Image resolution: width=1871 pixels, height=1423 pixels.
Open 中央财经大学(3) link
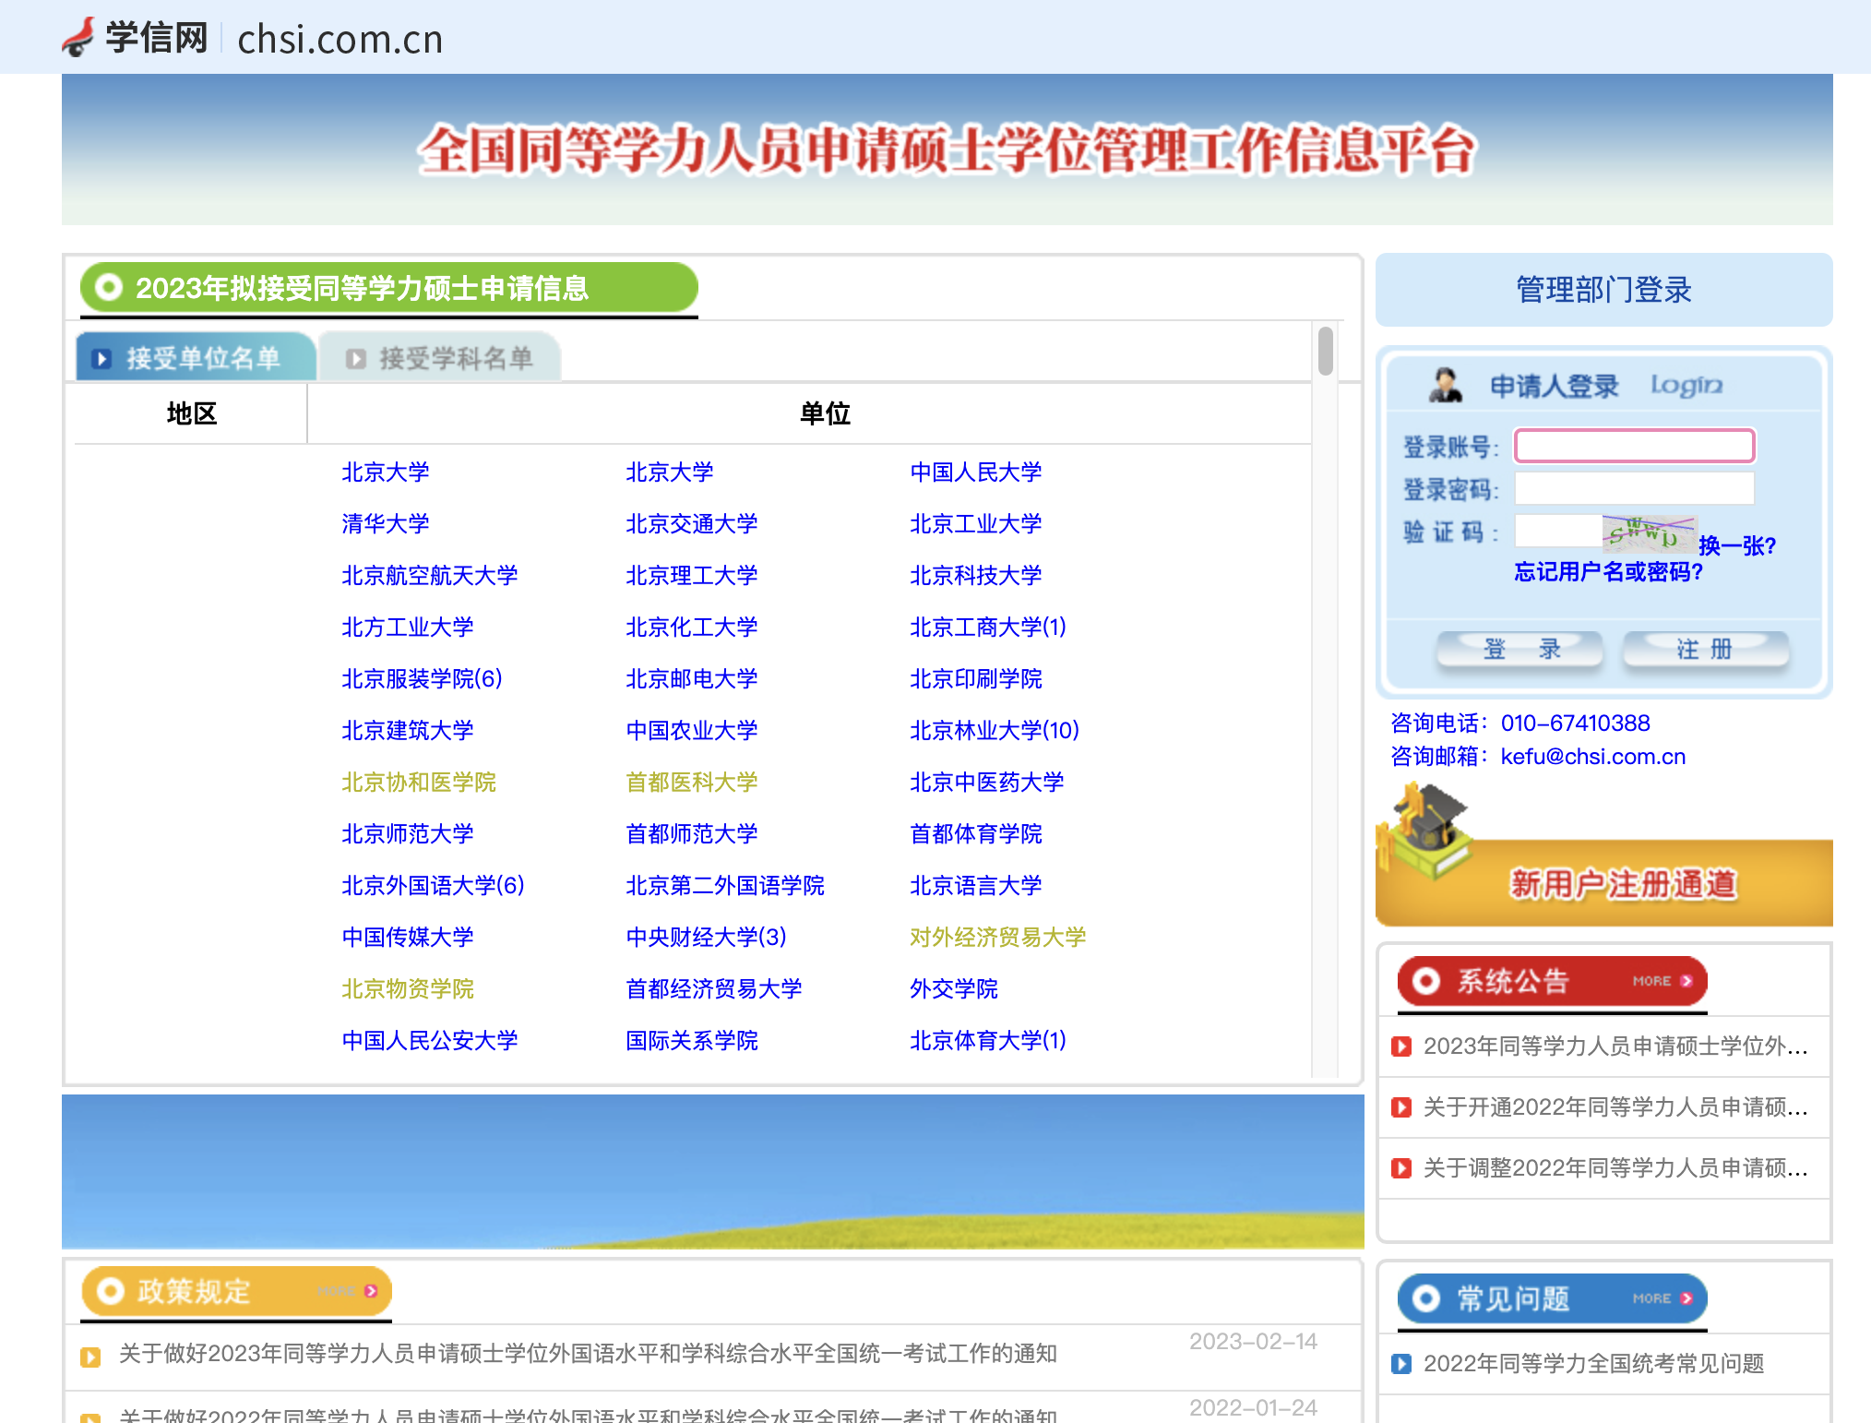[707, 938]
